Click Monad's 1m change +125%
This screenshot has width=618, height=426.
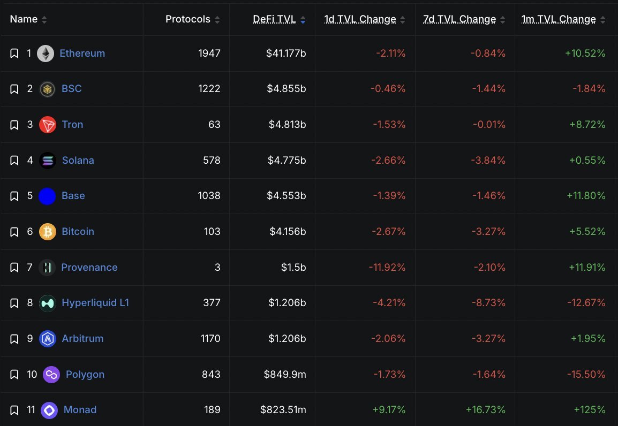pos(590,410)
